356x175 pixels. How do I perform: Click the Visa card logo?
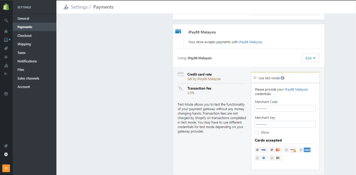point(263,150)
